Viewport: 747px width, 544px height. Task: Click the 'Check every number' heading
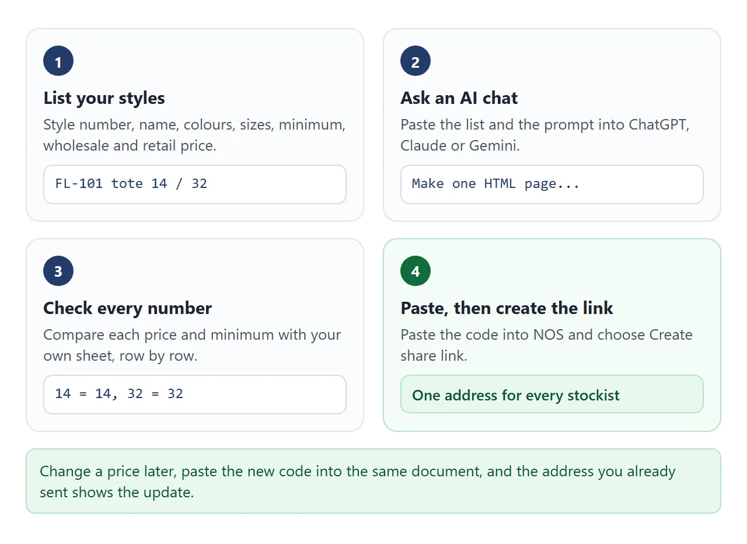click(x=128, y=308)
